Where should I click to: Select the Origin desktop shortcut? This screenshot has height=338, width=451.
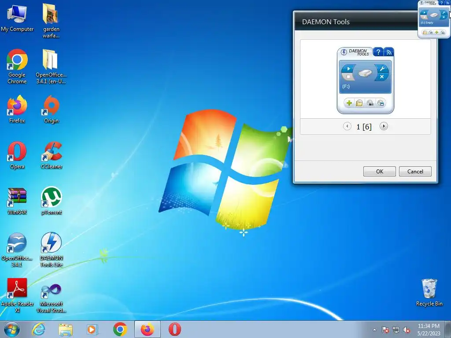click(x=51, y=109)
